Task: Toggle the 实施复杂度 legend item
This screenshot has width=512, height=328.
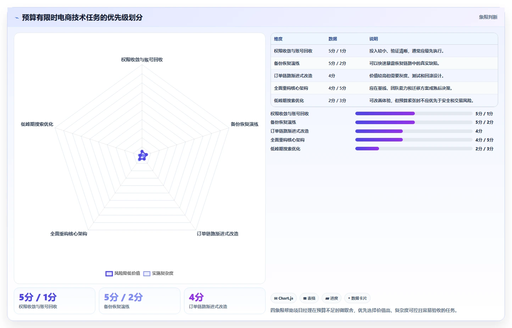Action: point(158,273)
